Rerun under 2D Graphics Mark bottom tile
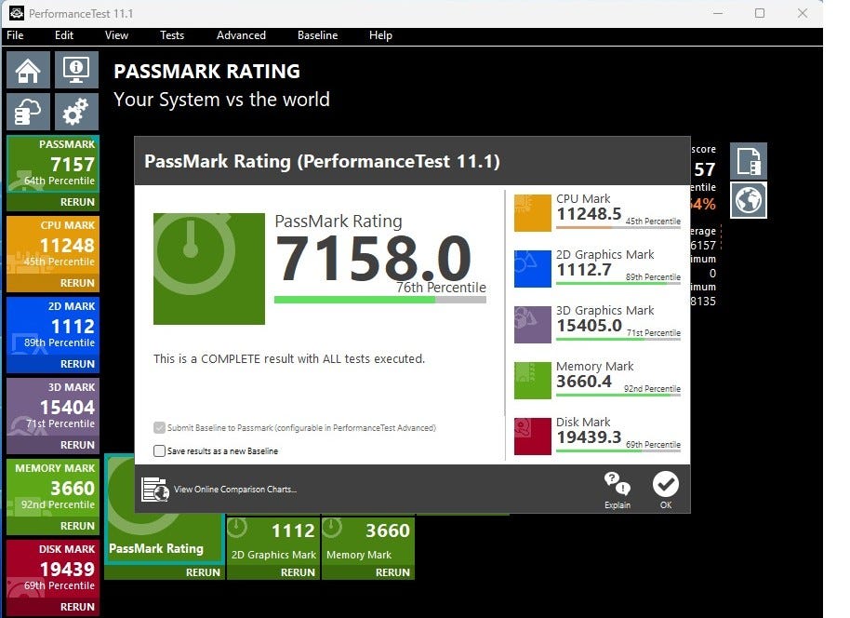 pos(273,571)
